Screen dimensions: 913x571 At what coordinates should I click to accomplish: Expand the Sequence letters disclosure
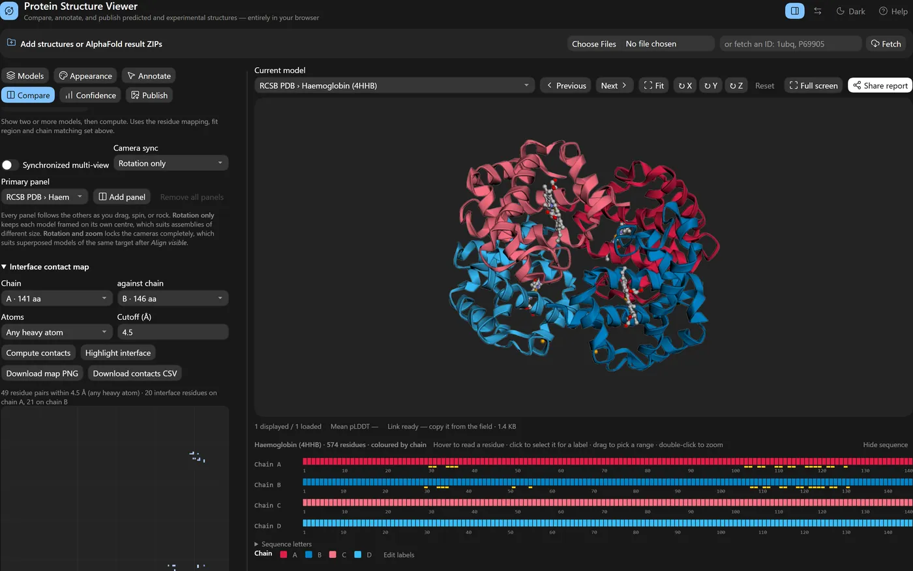click(283, 544)
